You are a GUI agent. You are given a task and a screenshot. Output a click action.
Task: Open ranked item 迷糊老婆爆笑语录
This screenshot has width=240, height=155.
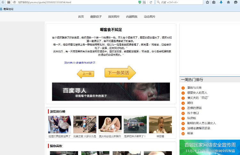click(x=199, y=128)
